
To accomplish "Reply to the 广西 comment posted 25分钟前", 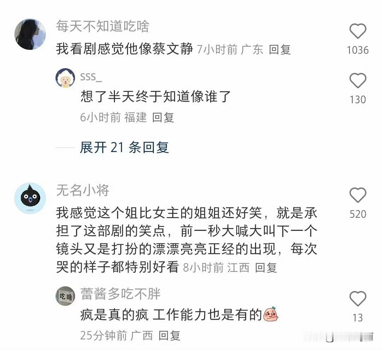I will click(x=169, y=336).
